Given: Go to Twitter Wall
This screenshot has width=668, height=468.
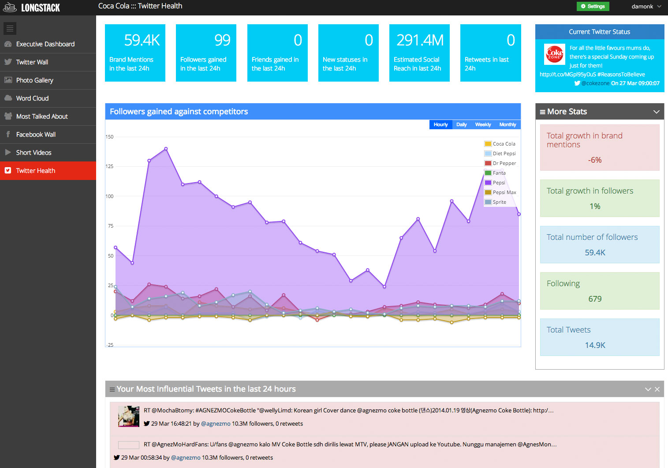Looking at the screenshot, I should coord(48,62).
